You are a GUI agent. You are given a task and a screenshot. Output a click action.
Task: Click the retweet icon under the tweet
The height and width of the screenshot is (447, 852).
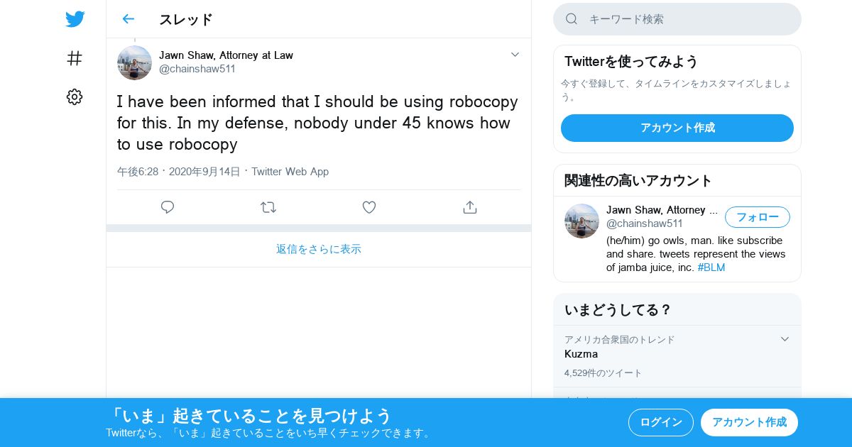click(268, 207)
